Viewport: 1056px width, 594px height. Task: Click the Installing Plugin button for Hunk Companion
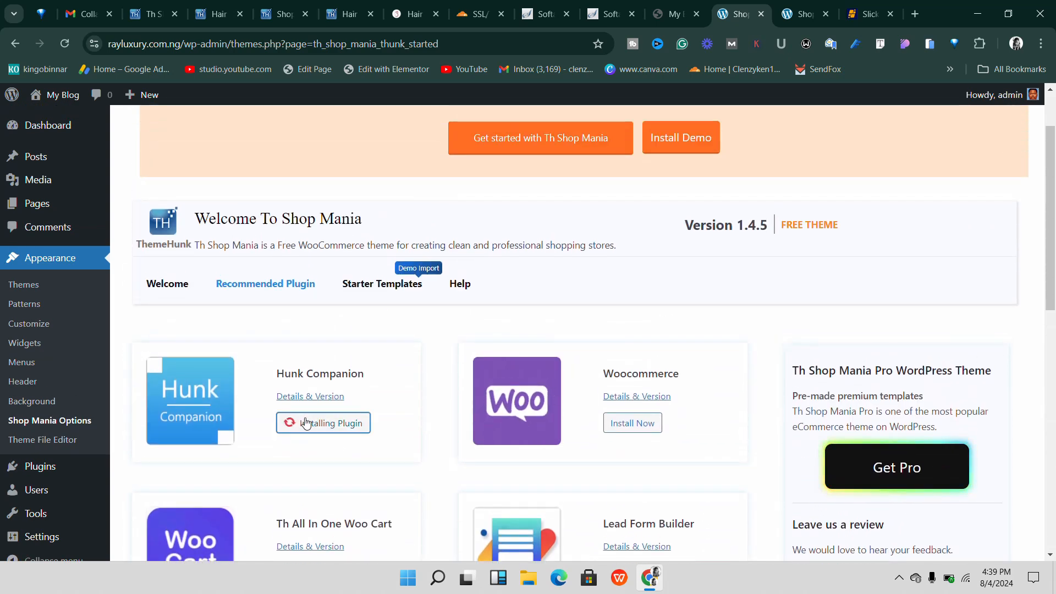pyautogui.click(x=323, y=423)
